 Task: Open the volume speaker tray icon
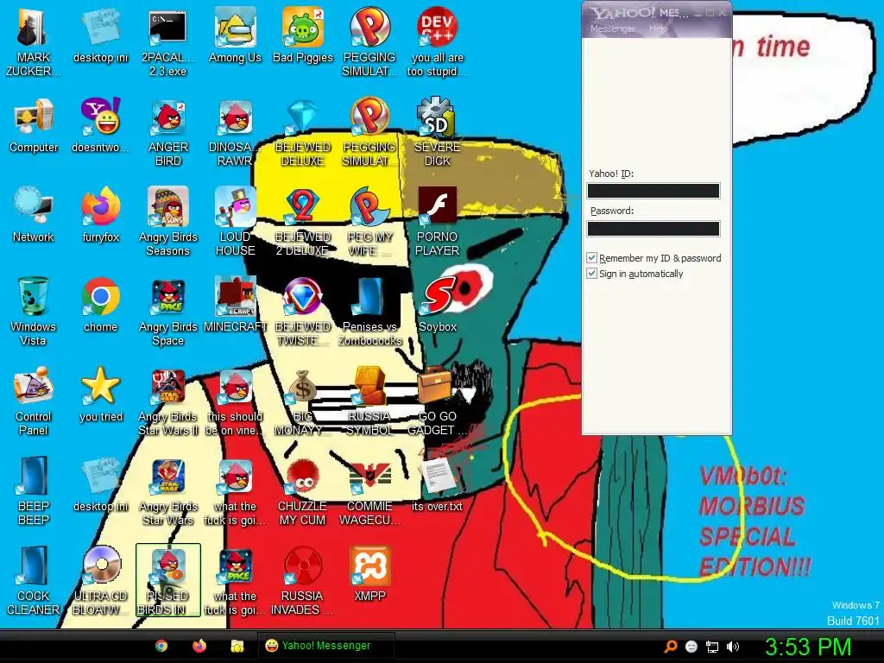pos(732,647)
